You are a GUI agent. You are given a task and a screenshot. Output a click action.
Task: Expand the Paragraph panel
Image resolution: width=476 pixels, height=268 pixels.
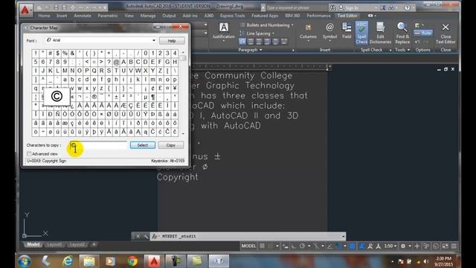pyautogui.click(x=250, y=50)
